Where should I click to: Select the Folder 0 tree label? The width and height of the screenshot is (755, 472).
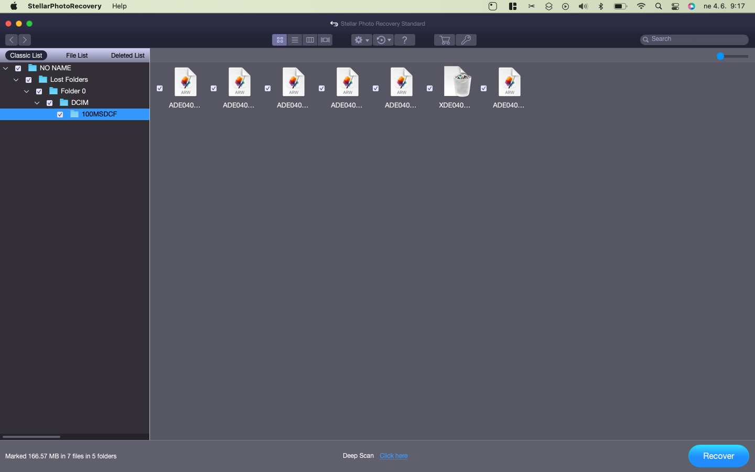(x=73, y=91)
